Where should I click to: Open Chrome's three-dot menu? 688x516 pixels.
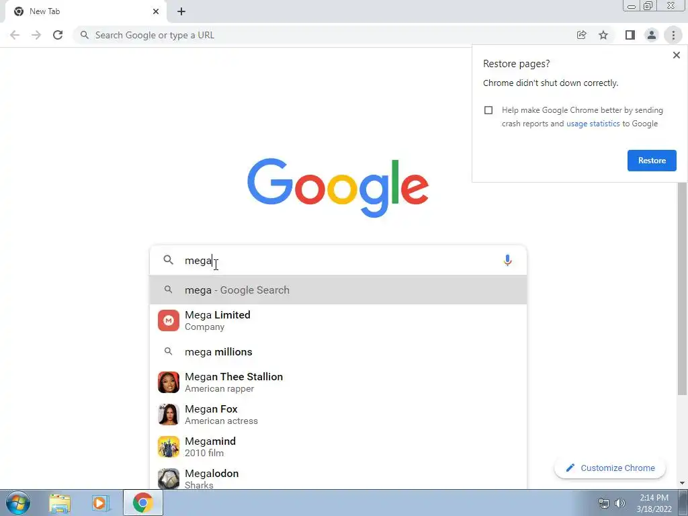(673, 35)
